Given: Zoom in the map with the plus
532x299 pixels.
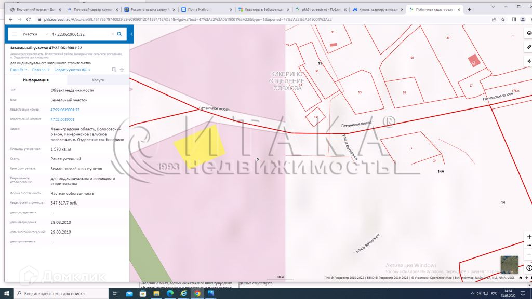Looking at the screenshot, I should pos(529,237).
